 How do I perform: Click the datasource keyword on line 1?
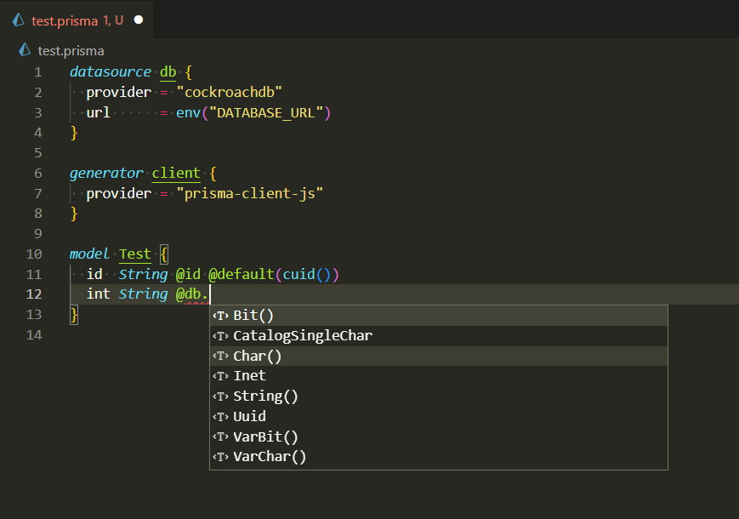(111, 71)
